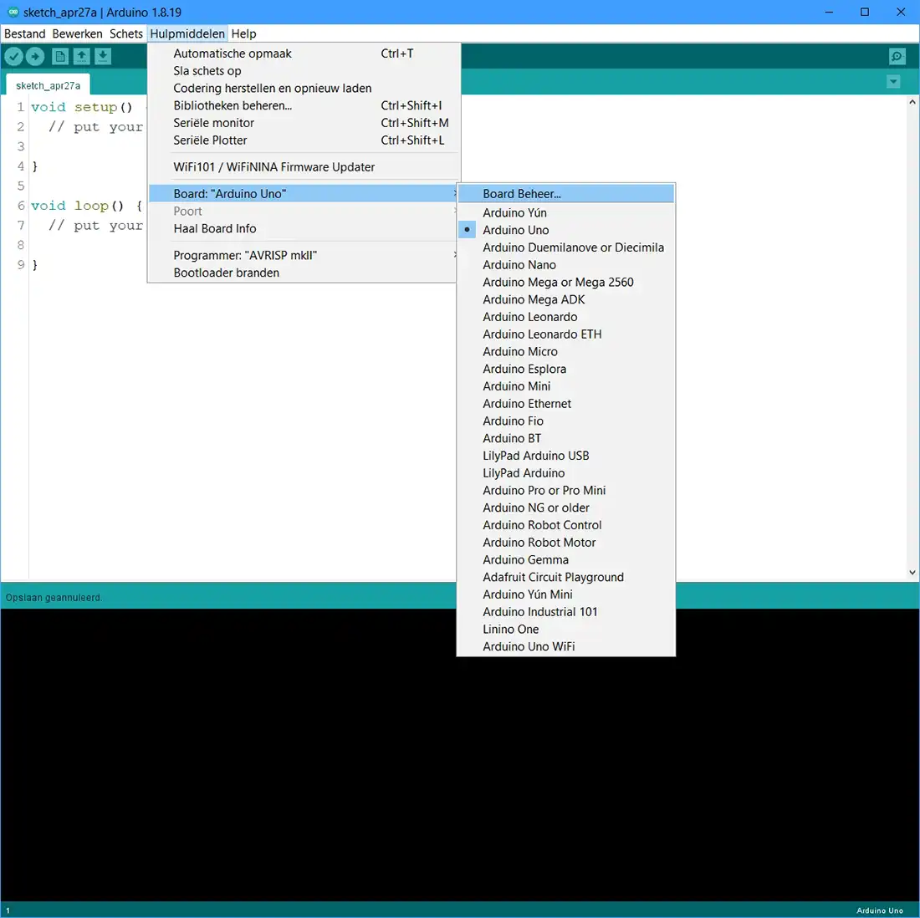Click editor scrollbar down arrow
Screen dimensions: 920x918
(912, 573)
